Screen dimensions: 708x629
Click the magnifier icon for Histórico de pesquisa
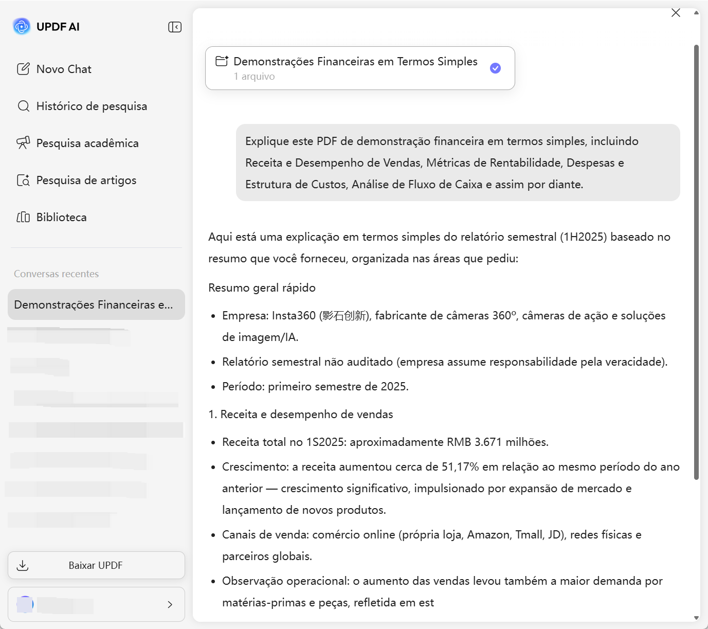pyautogui.click(x=23, y=106)
